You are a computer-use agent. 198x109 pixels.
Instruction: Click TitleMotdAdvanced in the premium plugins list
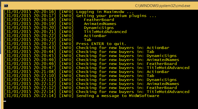[105, 32]
